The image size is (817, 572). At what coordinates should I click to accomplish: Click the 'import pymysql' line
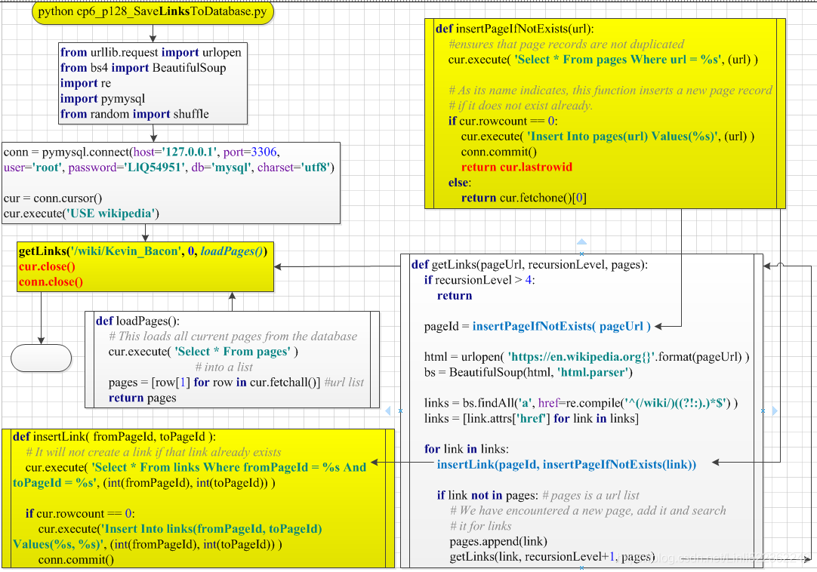(x=102, y=98)
